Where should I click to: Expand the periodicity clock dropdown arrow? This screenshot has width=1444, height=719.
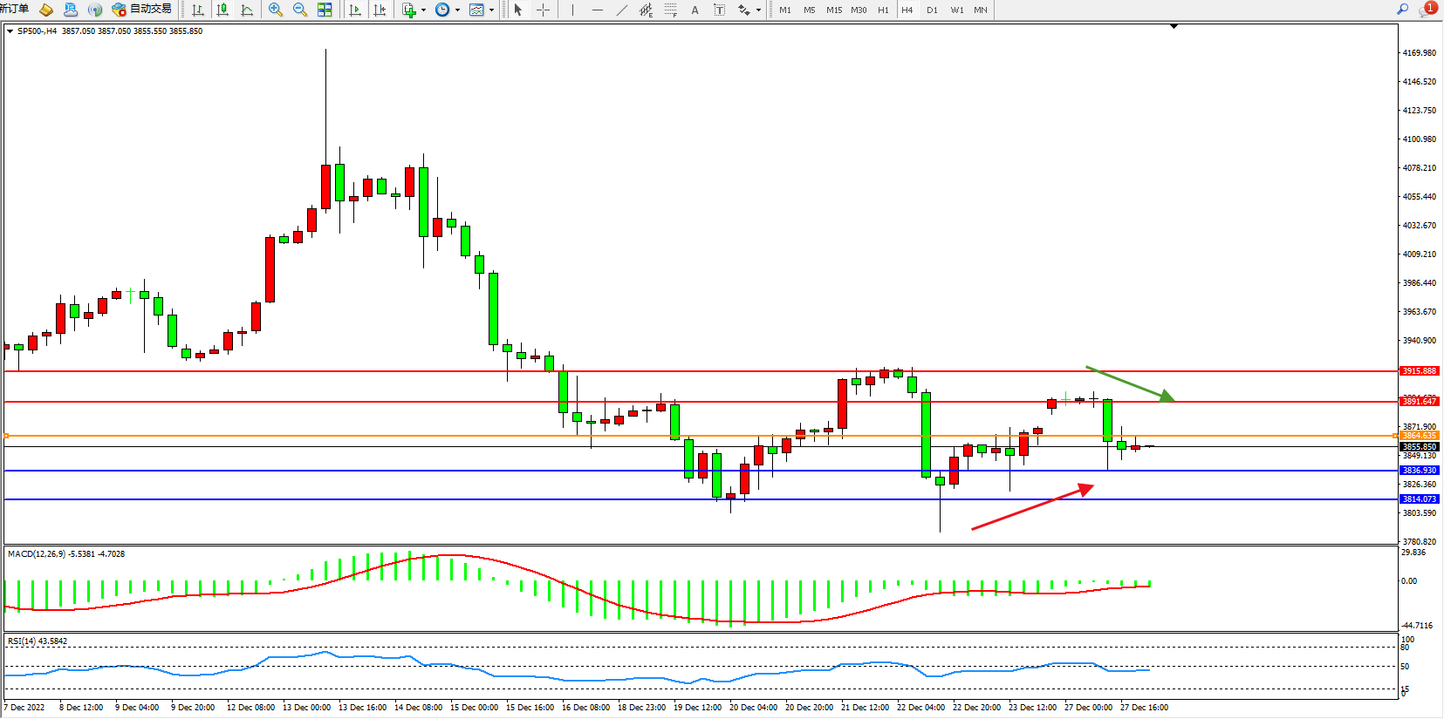[457, 10]
